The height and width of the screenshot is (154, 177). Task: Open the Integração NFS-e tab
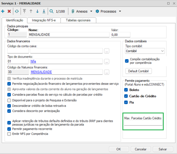(x=44, y=20)
